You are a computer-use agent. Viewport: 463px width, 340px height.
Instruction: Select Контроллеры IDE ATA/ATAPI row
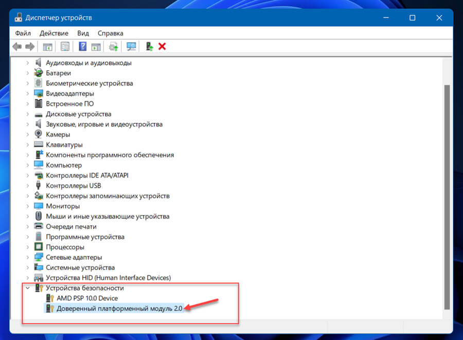pyautogui.click(x=87, y=175)
